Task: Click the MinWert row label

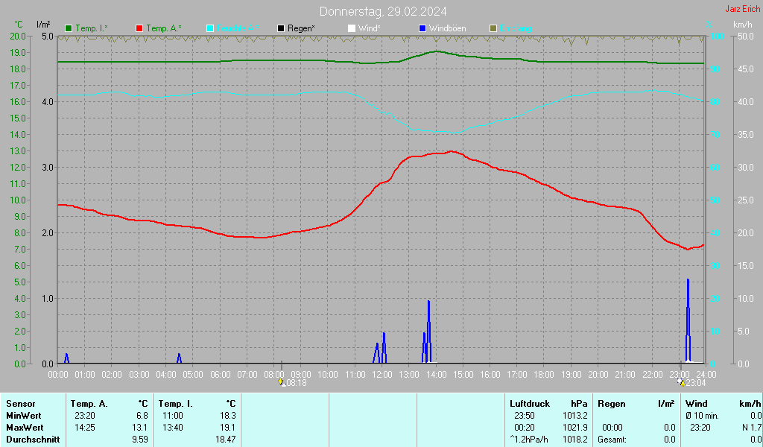Action: pos(24,416)
